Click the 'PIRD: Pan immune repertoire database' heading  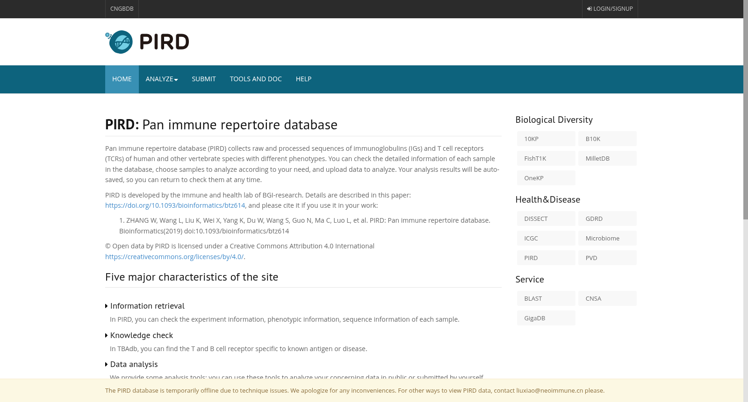coord(221,125)
